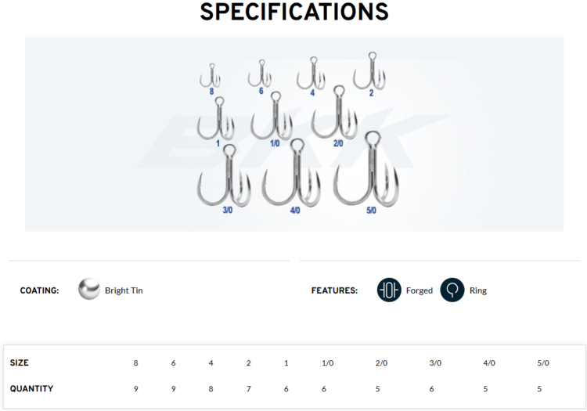Click the 5/0 size table cell
The image size is (587, 411).
[x=543, y=363]
